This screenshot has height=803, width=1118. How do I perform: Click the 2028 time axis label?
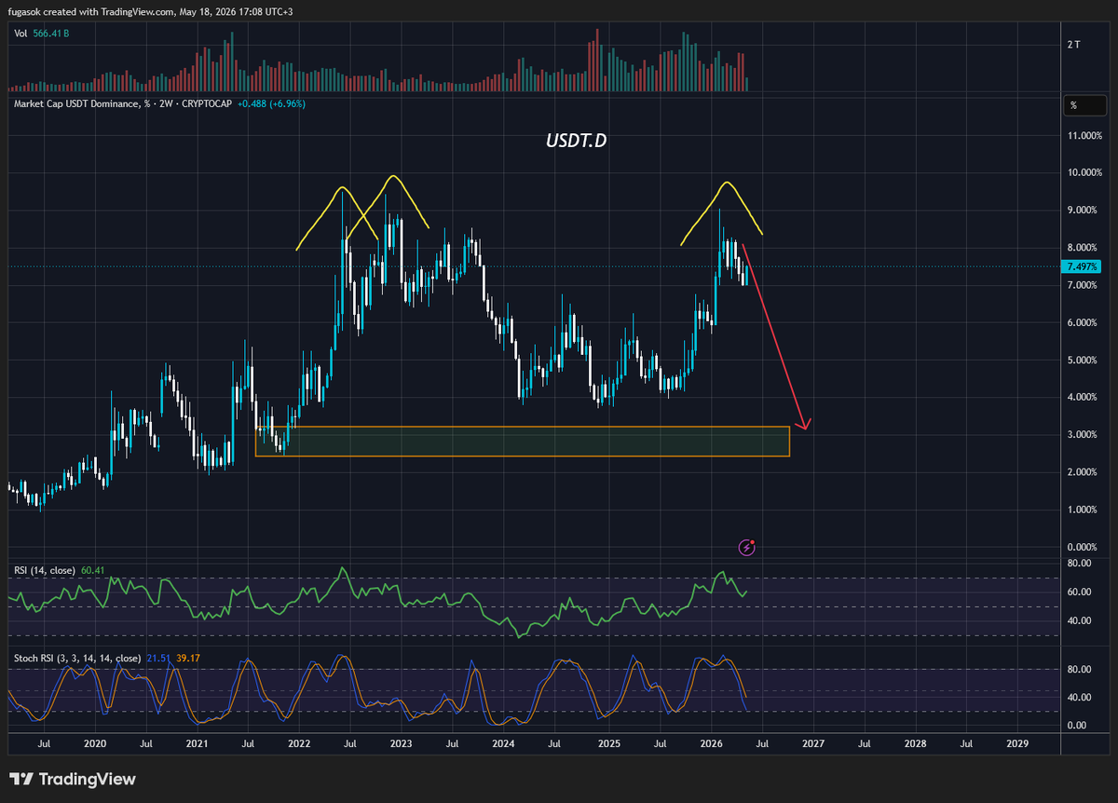click(916, 744)
